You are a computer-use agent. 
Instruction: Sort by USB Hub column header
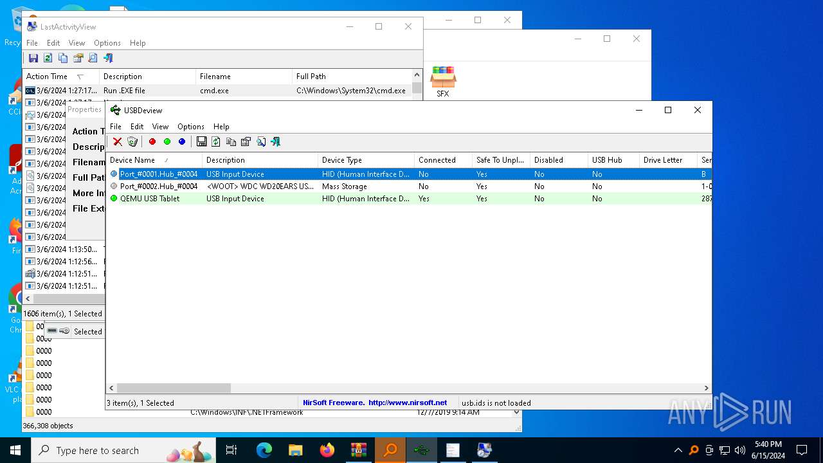coord(613,160)
